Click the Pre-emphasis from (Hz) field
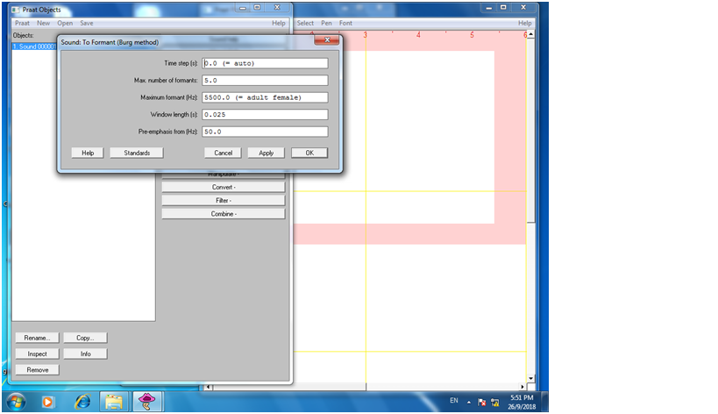The height and width of the screenshot is (414, 718). (x=265, y=132)
